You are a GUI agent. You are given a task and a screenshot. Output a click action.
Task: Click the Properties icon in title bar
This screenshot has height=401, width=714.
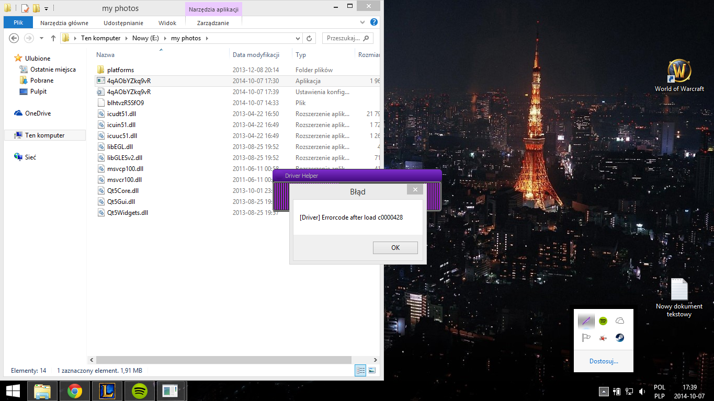(x=25, y=8)
